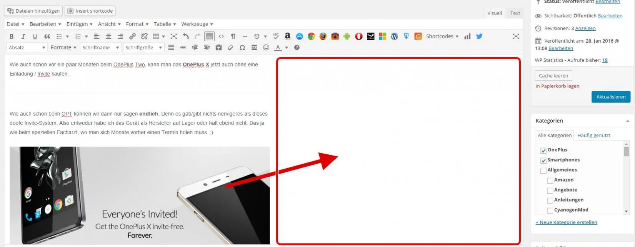Undo the last edit with the arrow icon
The width and height of the screenshot is (635, 247).
186,36
